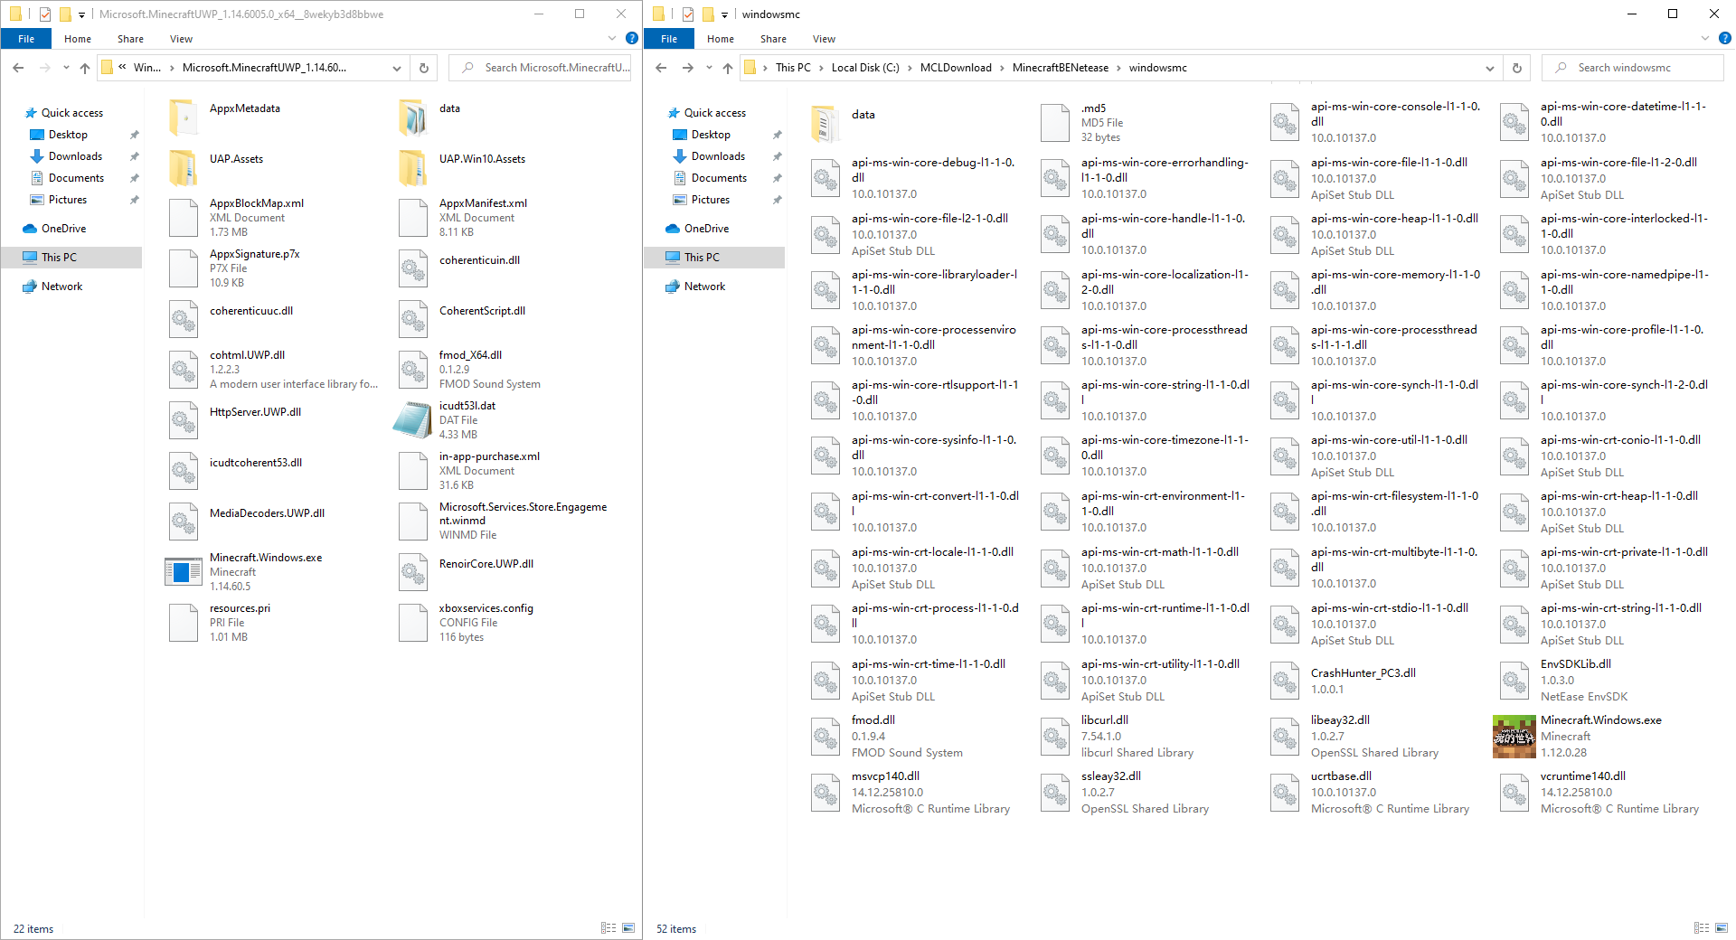Go back in the MinecraftUWP window
The width and height of the screenshot is (1736, 940).
[18, 68]
